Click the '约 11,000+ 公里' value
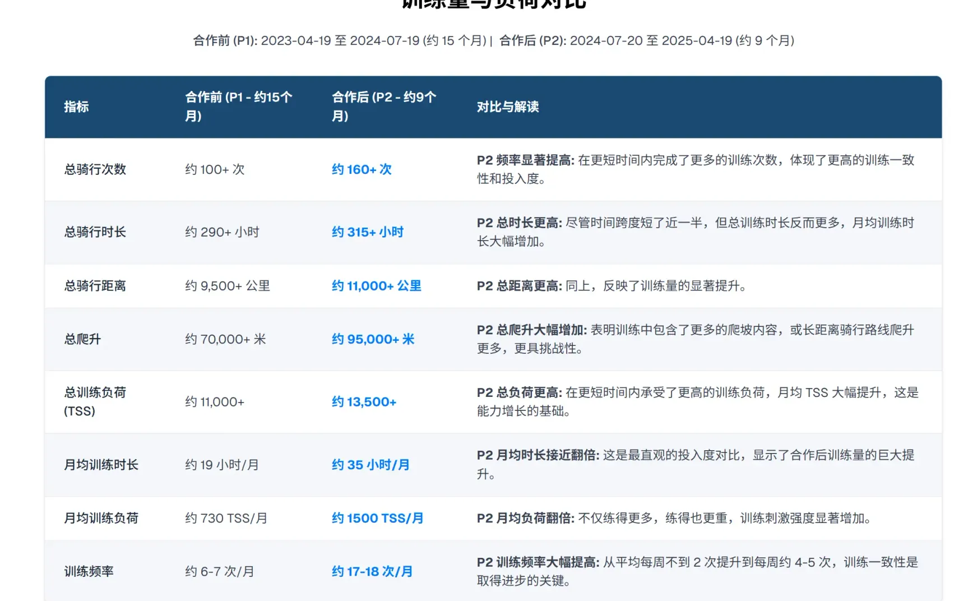Viewport: 973px width, 601px height. point(377,286)
